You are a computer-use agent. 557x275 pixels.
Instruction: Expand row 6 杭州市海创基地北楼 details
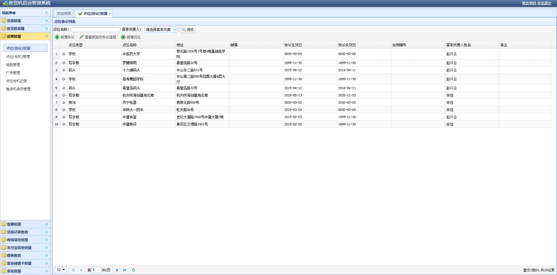[x=64, y=95]
